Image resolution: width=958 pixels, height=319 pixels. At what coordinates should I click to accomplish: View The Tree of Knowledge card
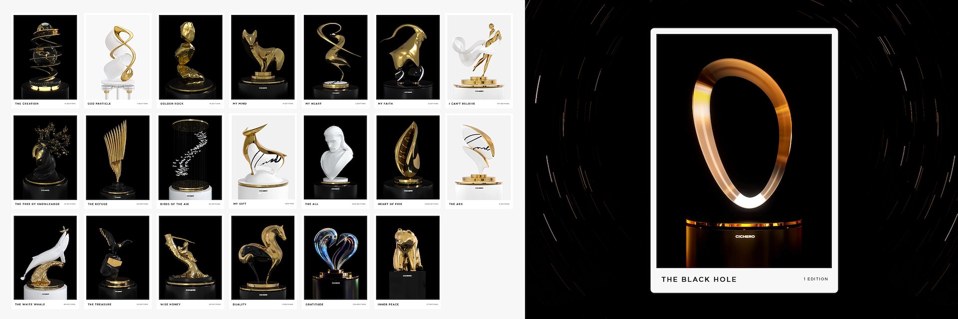45,161
